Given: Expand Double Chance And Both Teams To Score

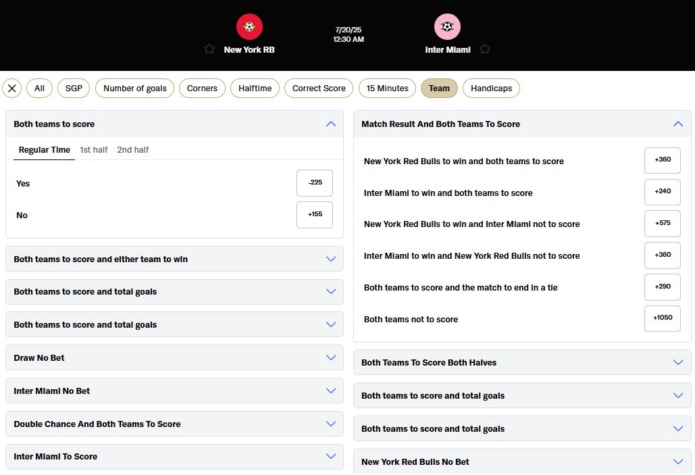Looking at the screenshot, I should click(x=330, y=424).
